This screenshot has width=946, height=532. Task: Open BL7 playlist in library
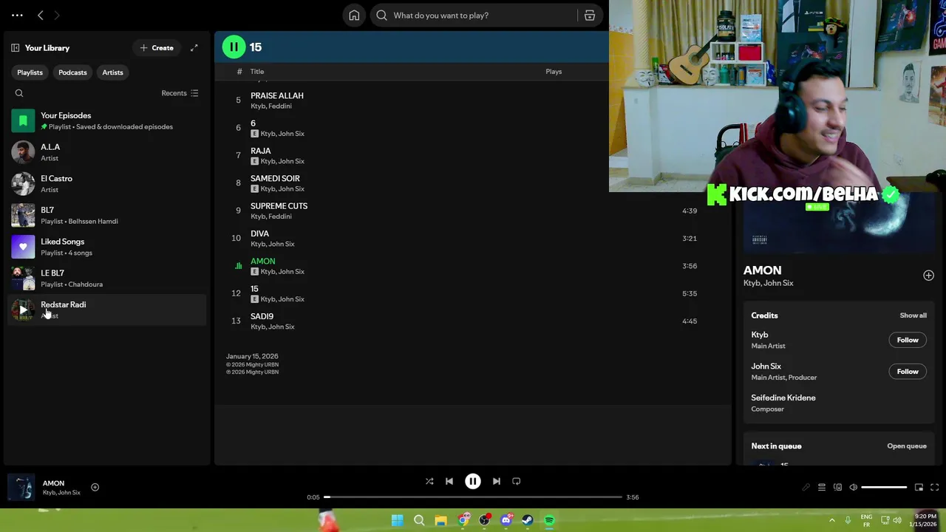click(x=107, y=215)
